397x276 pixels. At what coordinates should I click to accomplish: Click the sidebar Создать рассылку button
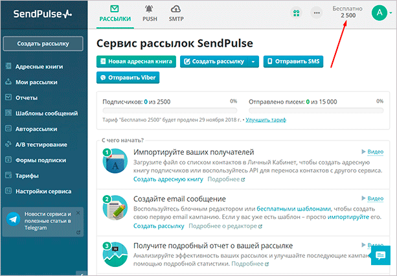[43, 43]
